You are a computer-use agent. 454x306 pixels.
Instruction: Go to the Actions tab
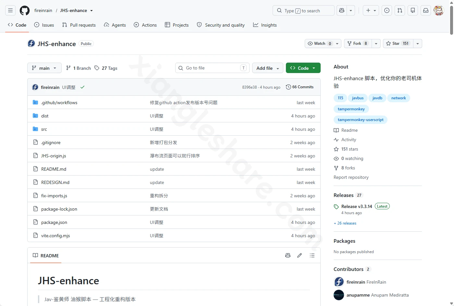(145, 25)
